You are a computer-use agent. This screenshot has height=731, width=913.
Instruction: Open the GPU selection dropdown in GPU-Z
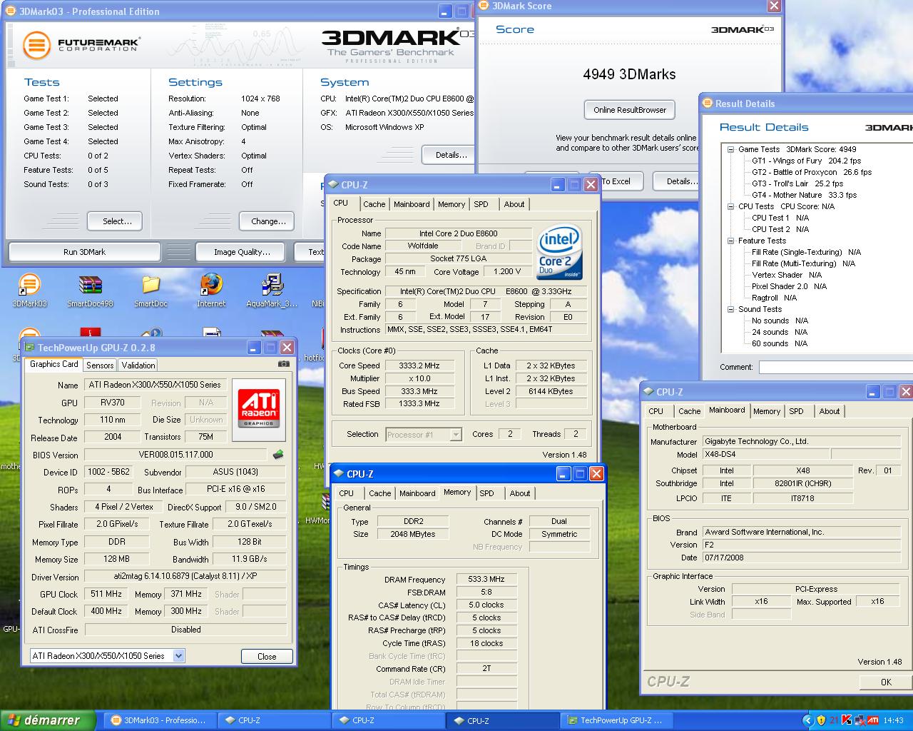[x=178, y=655]
